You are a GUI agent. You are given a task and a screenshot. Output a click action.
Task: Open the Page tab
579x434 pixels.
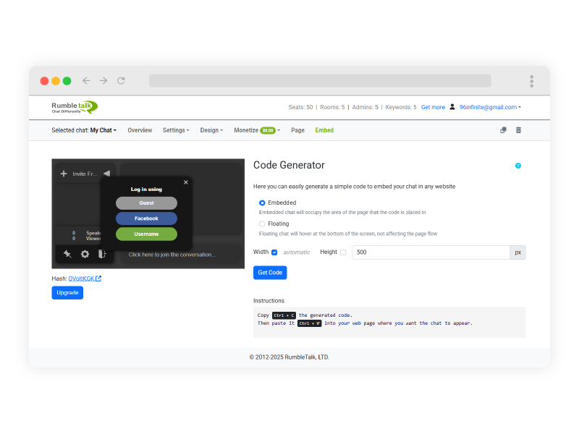(297, 130)
